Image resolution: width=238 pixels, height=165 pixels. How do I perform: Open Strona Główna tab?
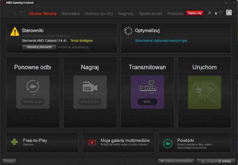(x=43, y=14)
